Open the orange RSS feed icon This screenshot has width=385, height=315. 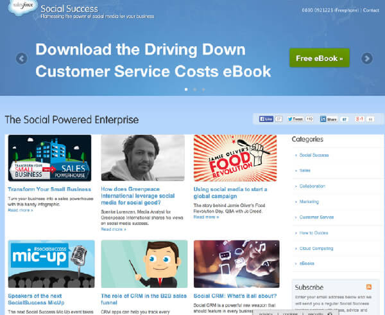[x=368, y=287]
